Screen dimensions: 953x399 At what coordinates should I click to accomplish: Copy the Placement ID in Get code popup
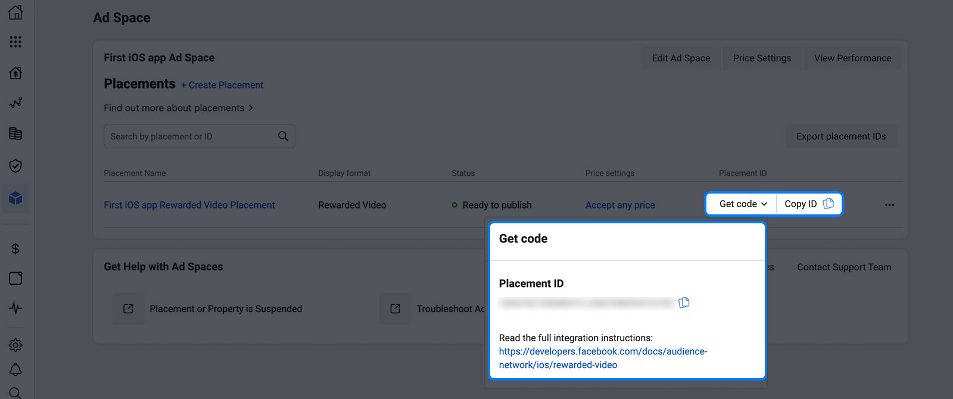pos(684,303)
